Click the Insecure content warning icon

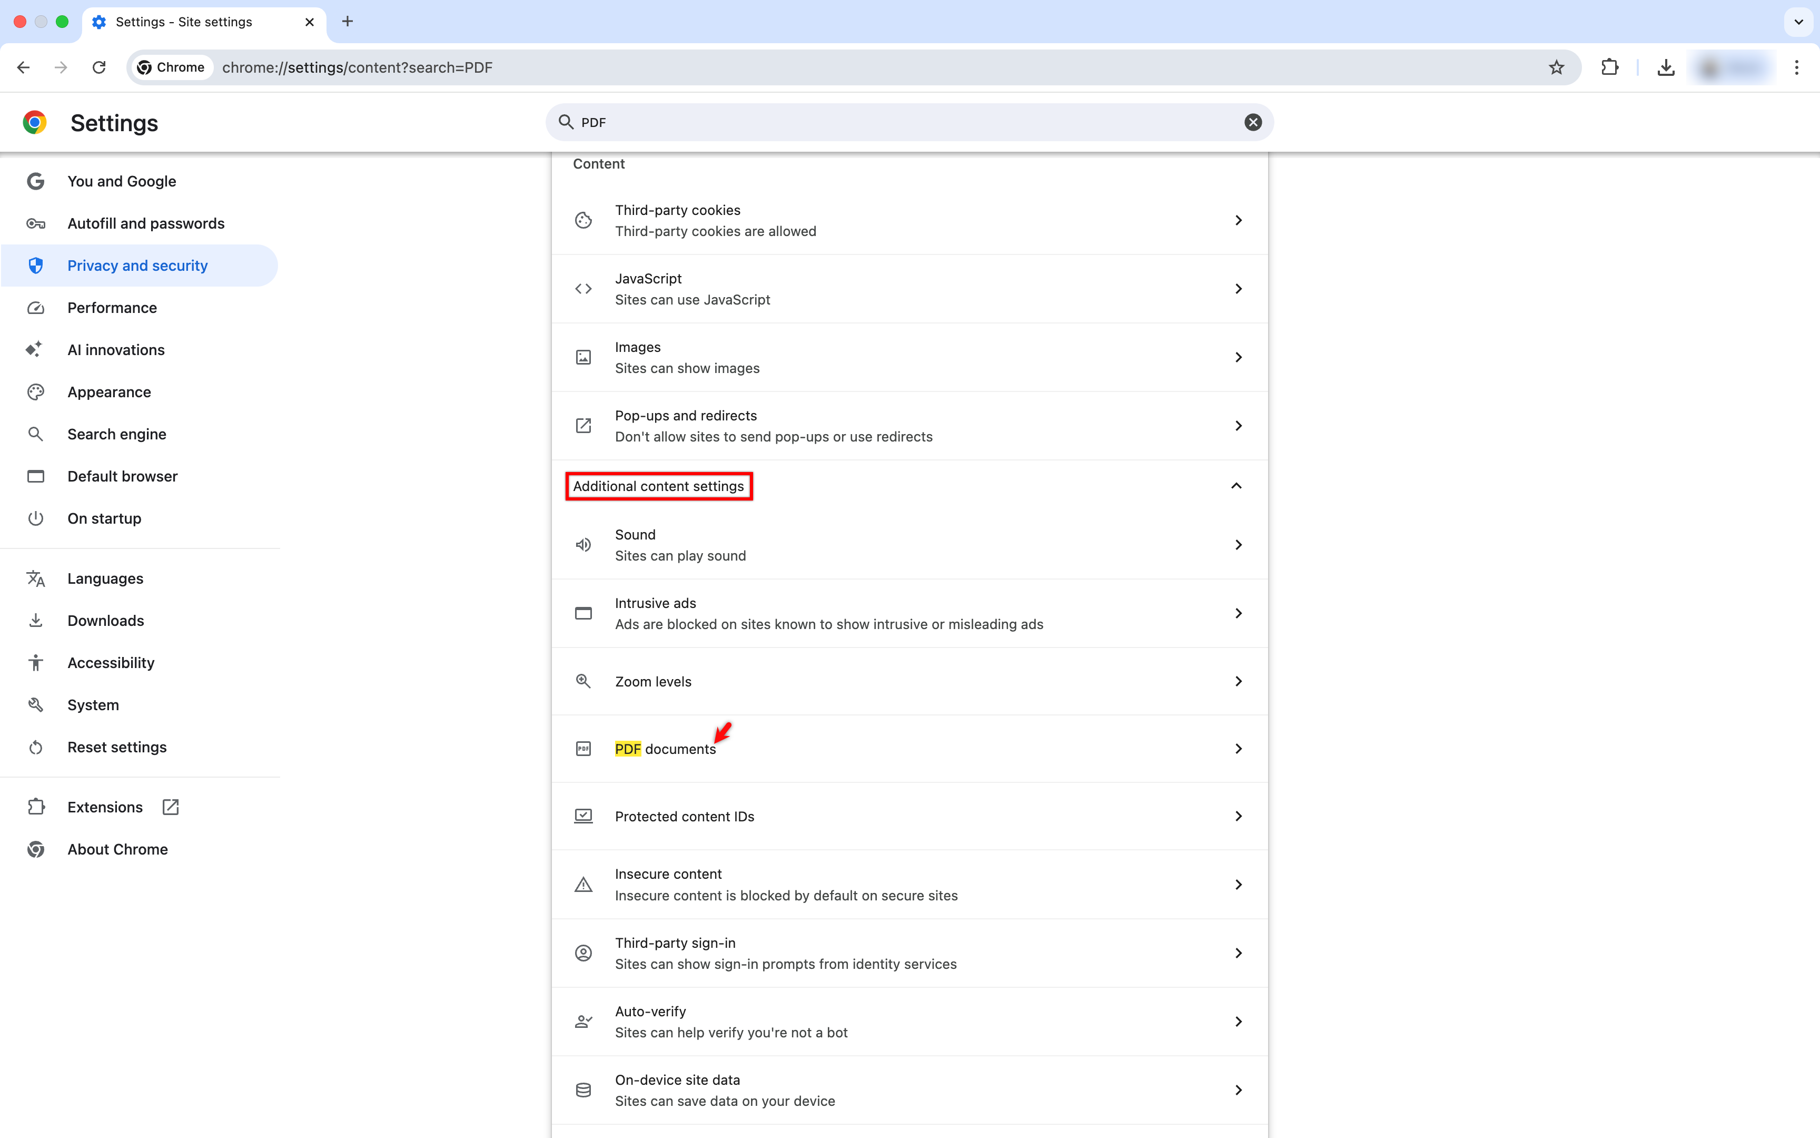click(x=583, y=884)
